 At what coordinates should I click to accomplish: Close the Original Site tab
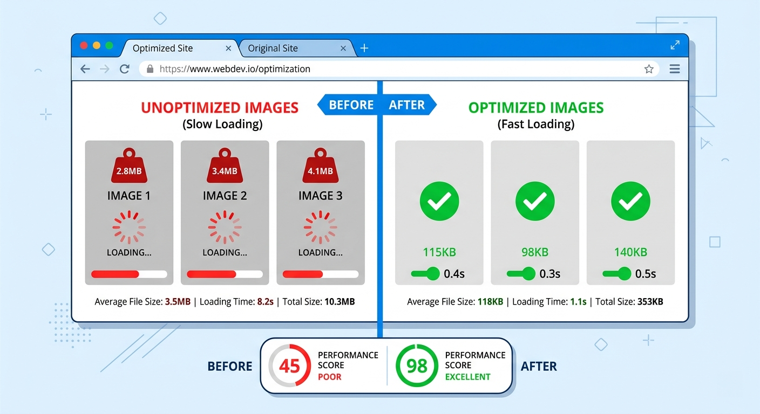pos(343,48)
